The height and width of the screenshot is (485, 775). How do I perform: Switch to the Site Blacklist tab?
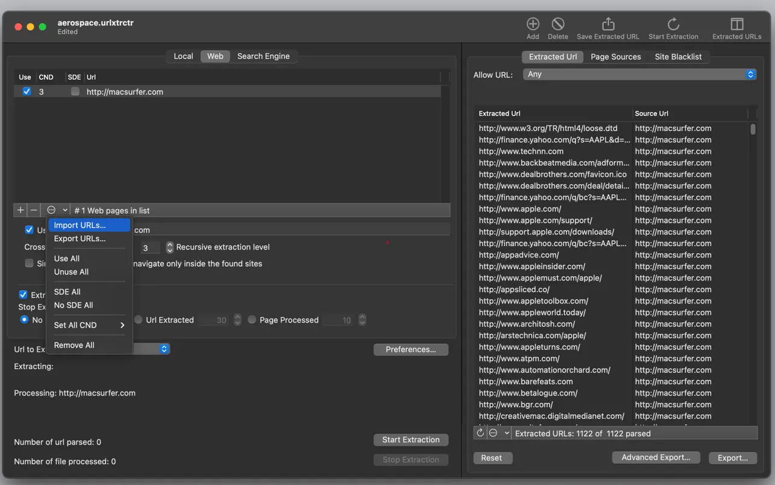[678, 57]
